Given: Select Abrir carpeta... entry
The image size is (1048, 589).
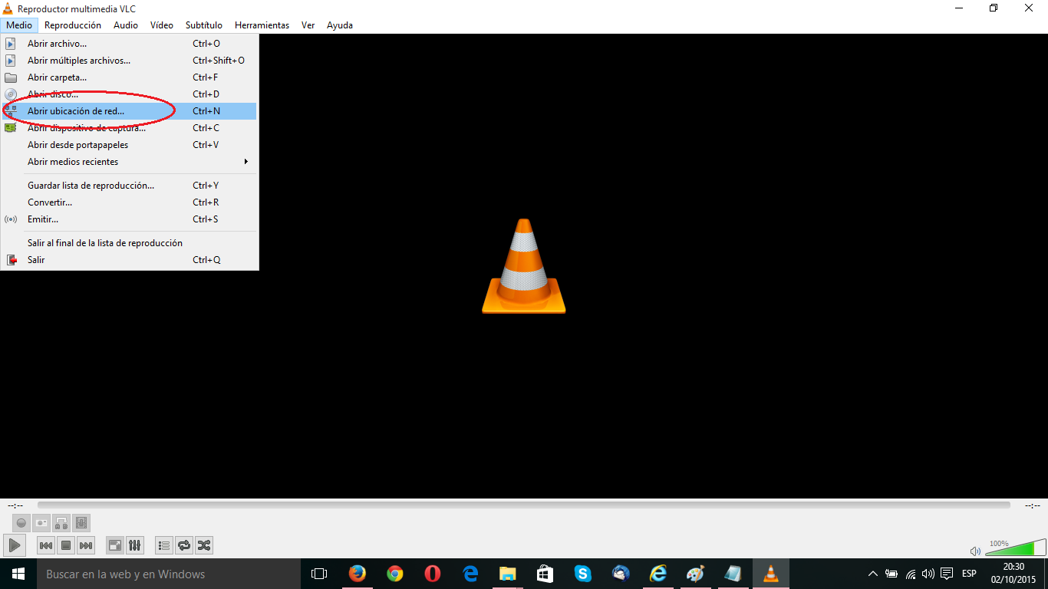Looking at the screenshot, I should tap(130, 77).
